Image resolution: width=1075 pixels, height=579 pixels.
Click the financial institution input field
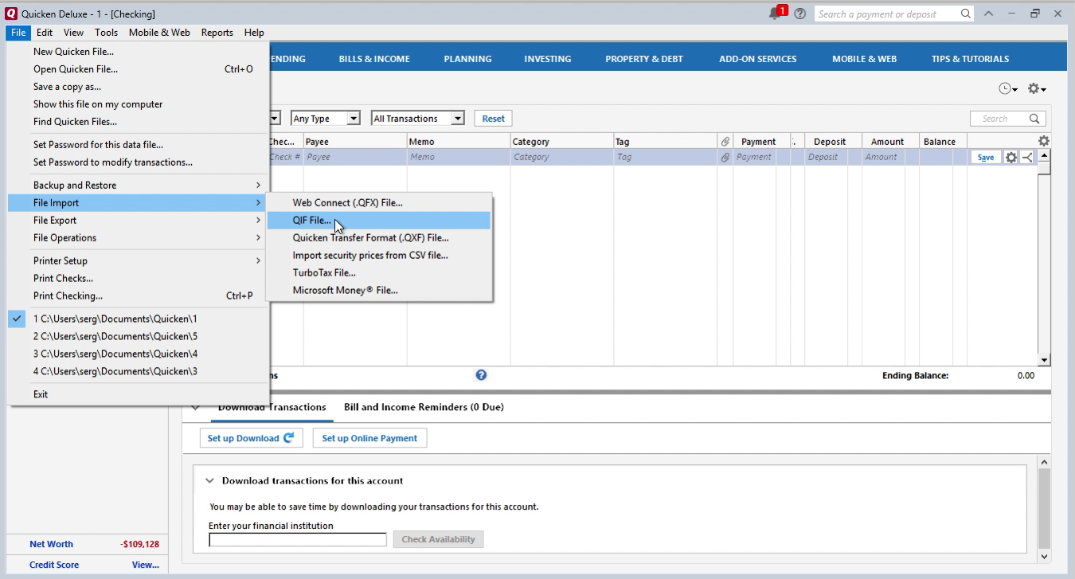(x=298, y=540)
